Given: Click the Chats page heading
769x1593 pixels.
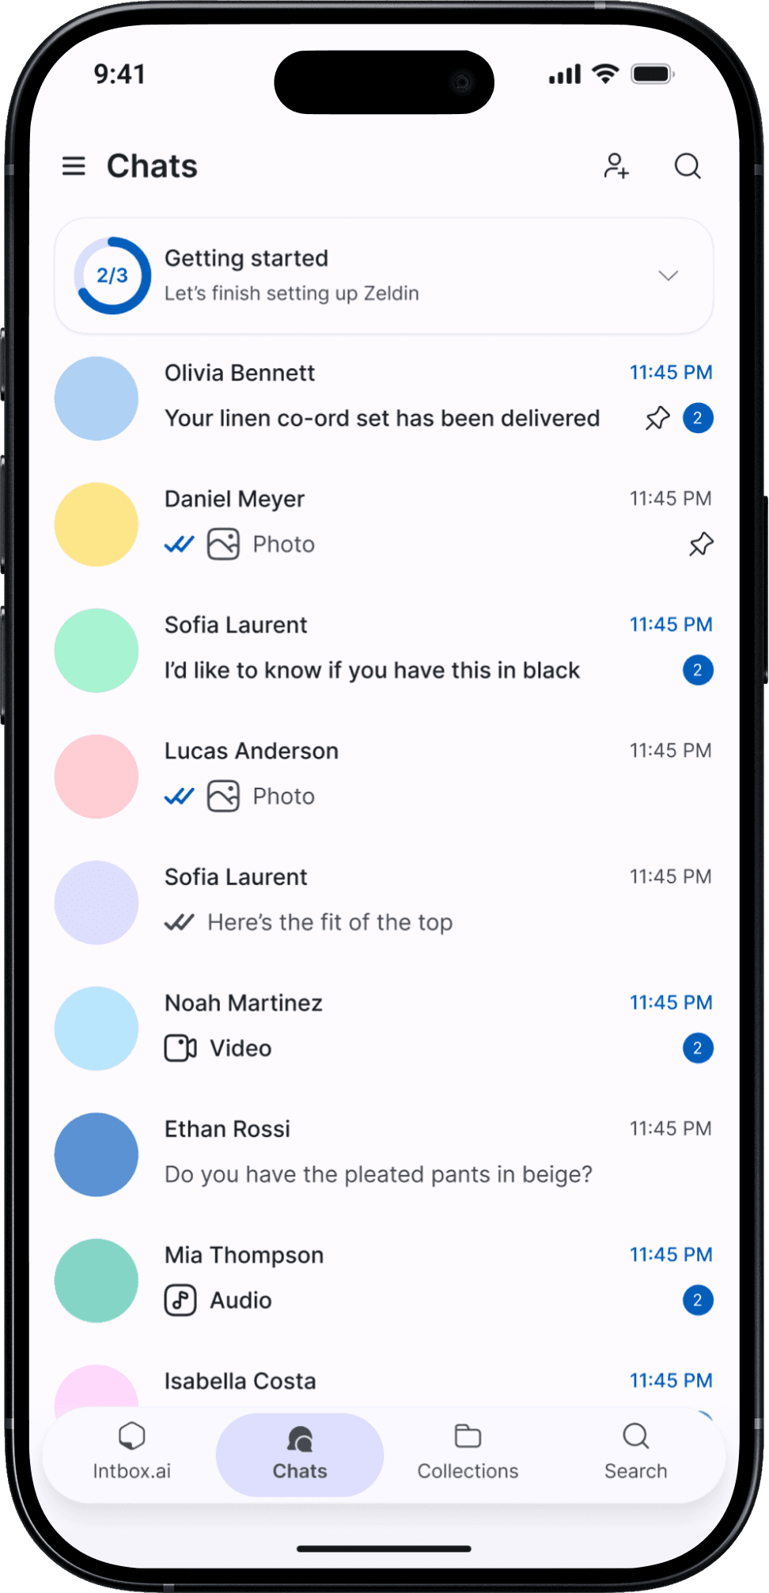Looking at the screenshot, I should click(x=152, y=166).
